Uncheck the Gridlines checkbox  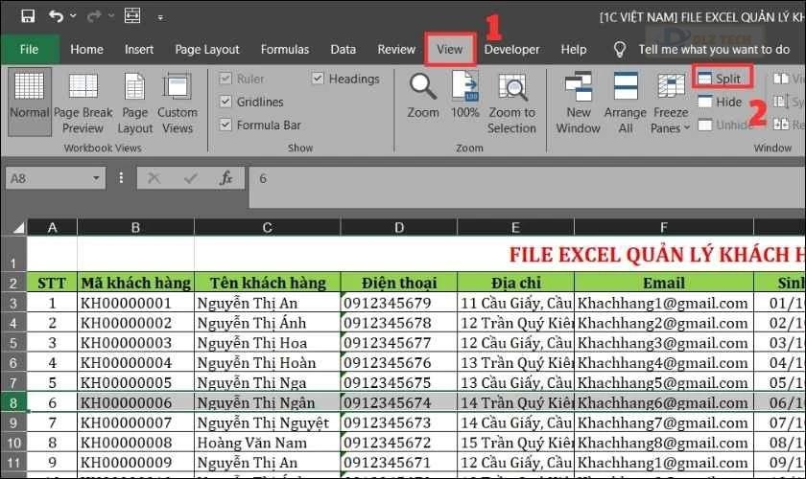(x=225, y=102)
